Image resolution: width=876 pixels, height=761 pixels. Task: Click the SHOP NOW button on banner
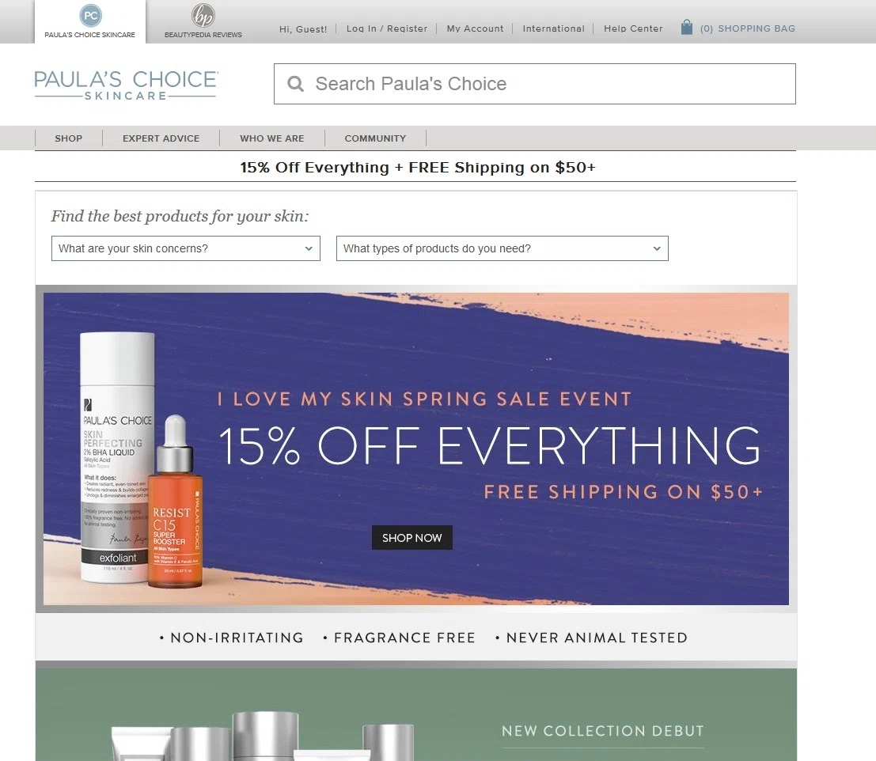point(411,538)
